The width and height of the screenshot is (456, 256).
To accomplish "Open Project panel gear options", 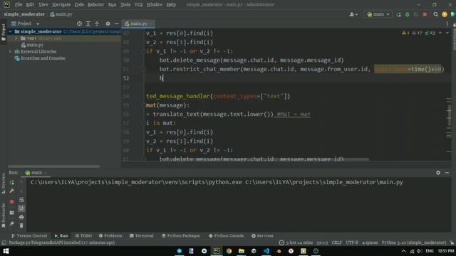I will [x=108, y=23].
